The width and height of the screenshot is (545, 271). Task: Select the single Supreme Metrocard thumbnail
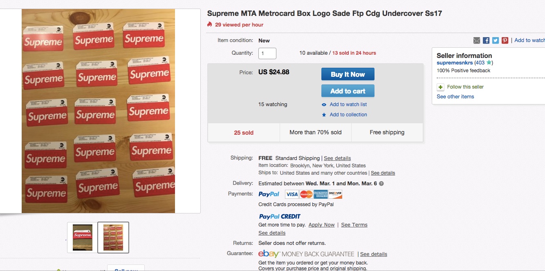click(x=83, y=238)
